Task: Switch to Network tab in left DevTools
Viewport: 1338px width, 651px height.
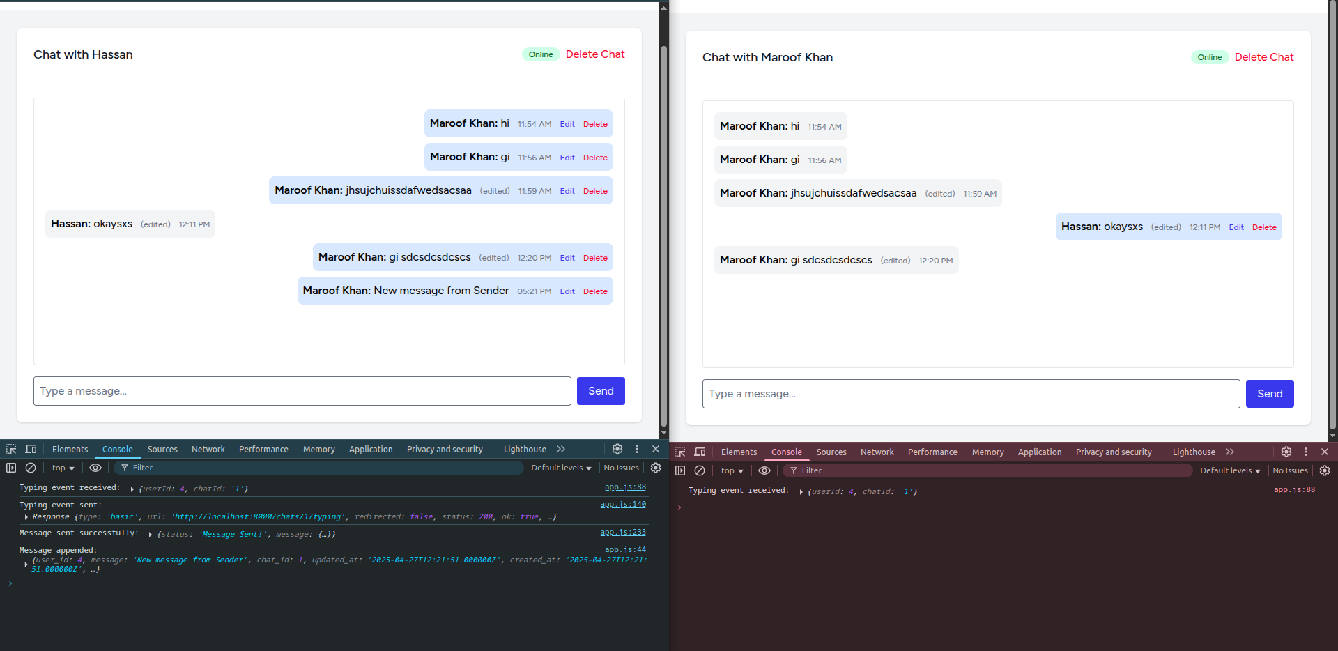Action: [208, 450]
